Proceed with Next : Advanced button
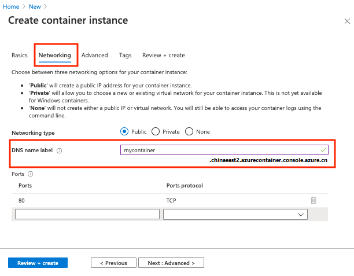354x276 pixels. (x=171, y=263)
